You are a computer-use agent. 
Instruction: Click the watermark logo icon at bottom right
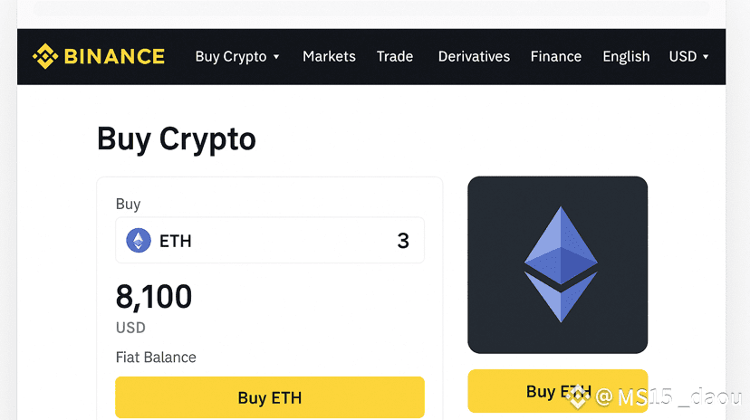pos(578,396)
